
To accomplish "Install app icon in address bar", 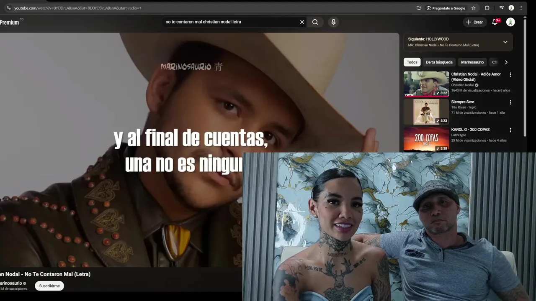I will (419, 8).
